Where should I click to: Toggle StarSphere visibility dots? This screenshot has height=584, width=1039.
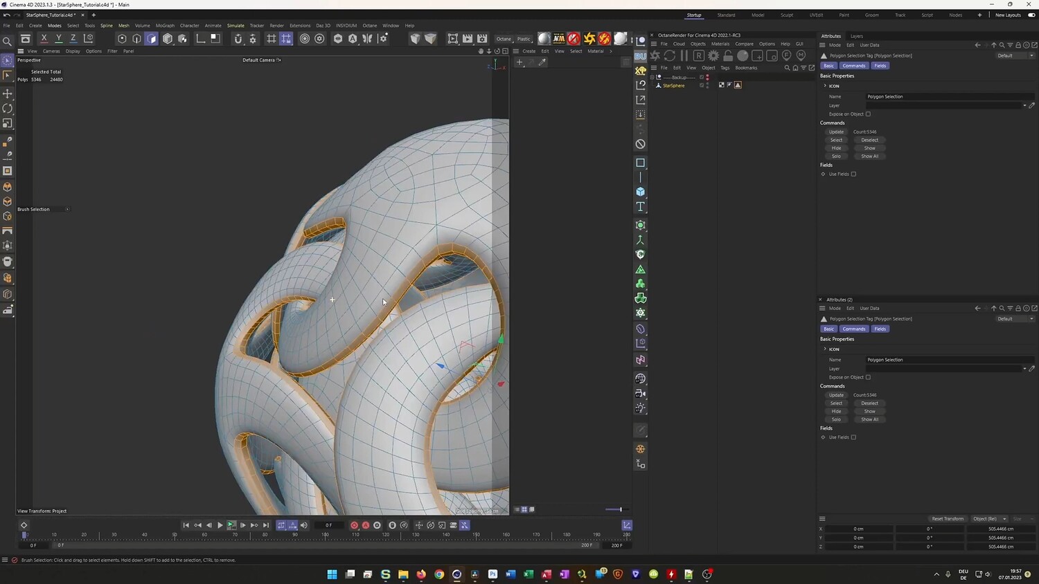707,85
